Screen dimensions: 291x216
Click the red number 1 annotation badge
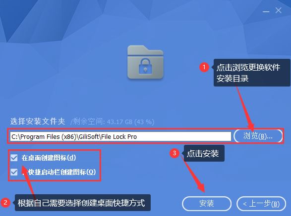204,67
